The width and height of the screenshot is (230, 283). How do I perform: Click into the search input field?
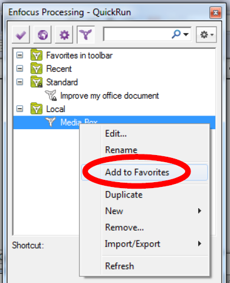coord(137,34)
